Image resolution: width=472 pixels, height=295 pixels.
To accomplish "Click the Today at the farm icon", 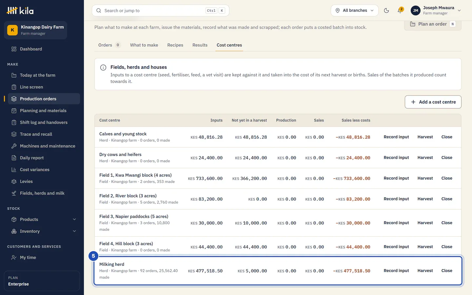I will [14, 75].
